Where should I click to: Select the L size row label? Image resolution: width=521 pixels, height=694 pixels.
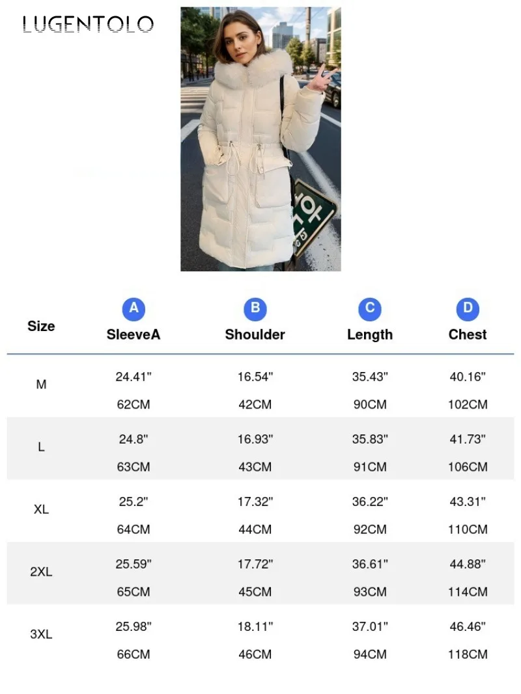[x=41, y=447]
